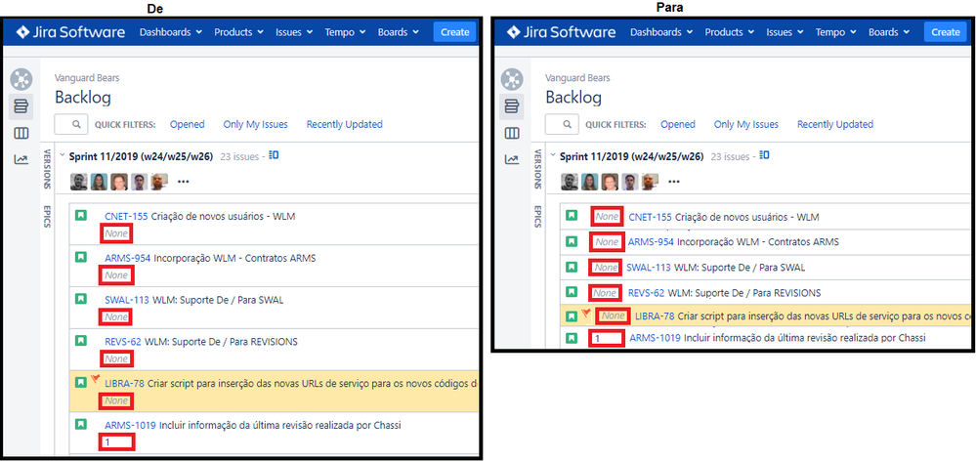Open the Products dropdown in De screenshot
This screenshot has height=462, width=976.
click(239, 32)
